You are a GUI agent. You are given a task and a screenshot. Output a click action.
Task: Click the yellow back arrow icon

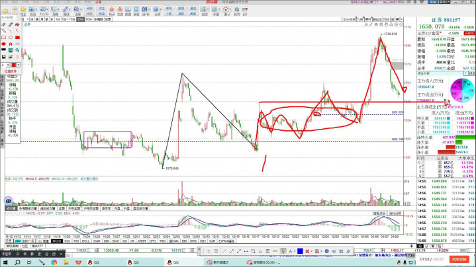point(5,11)
